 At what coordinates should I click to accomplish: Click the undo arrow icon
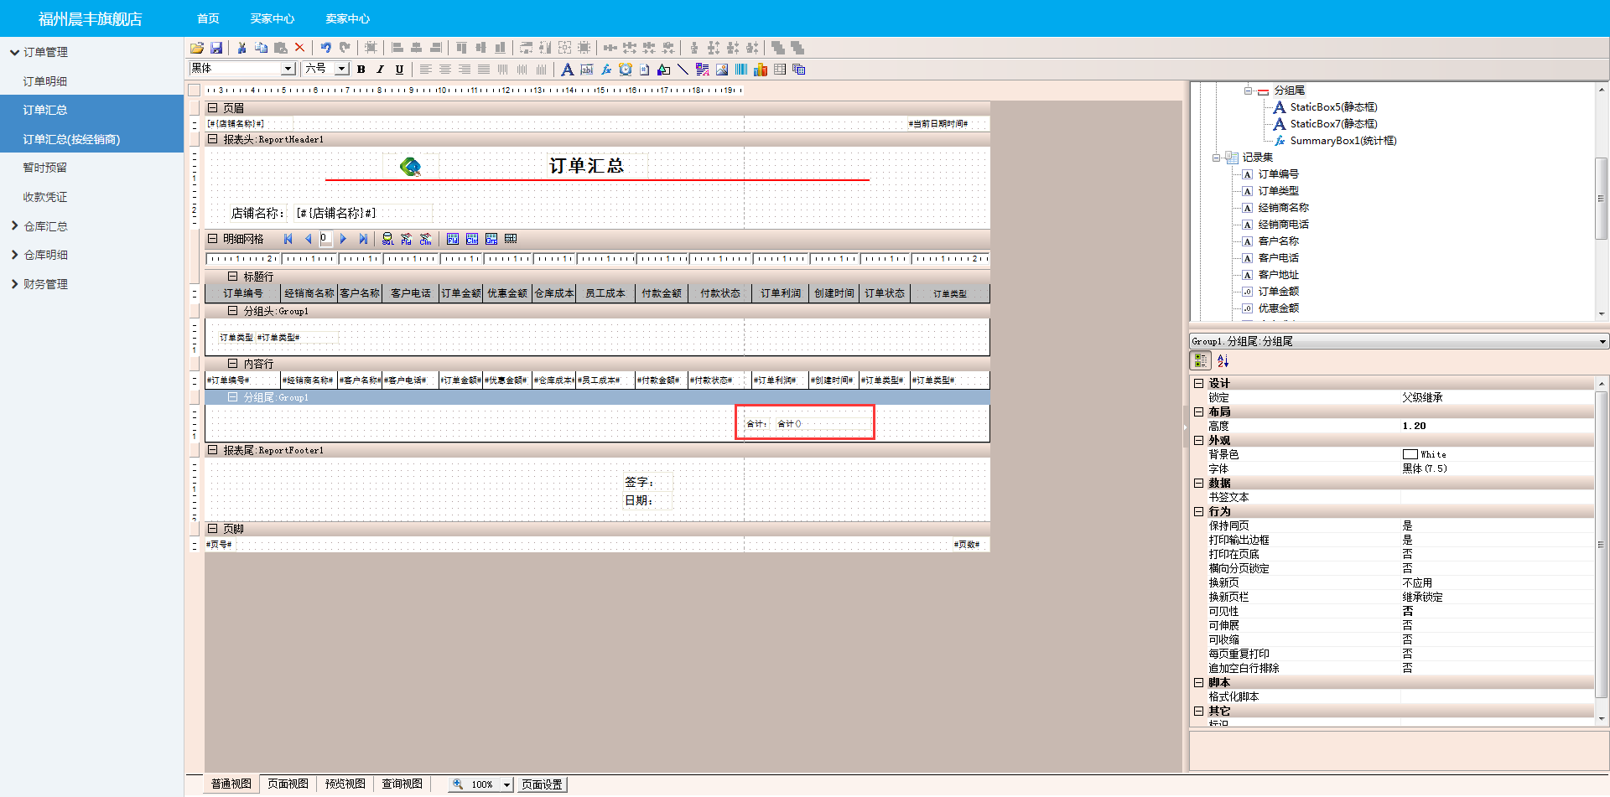[x=325, y=48]
